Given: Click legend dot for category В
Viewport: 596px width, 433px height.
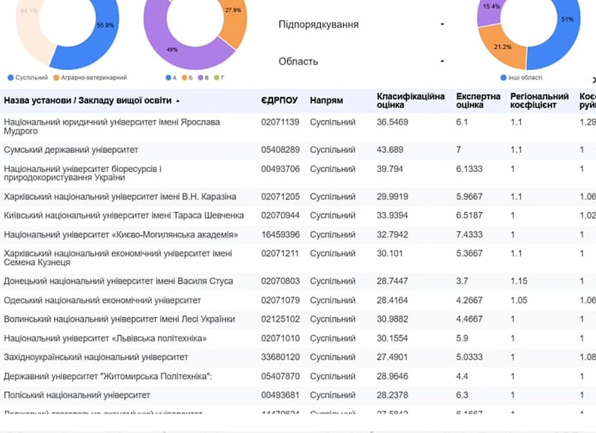Looking at the screenshot, I should point(200,78).
